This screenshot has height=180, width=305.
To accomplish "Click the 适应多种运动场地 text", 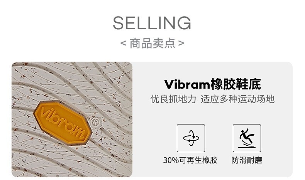I will pos(238,99).
